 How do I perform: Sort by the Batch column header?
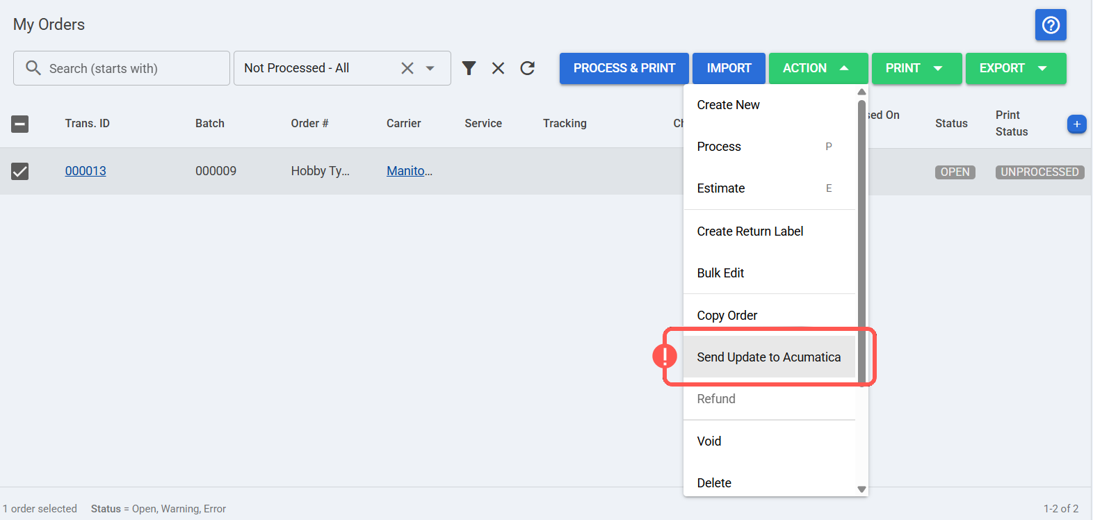click(x=210, y=124)
